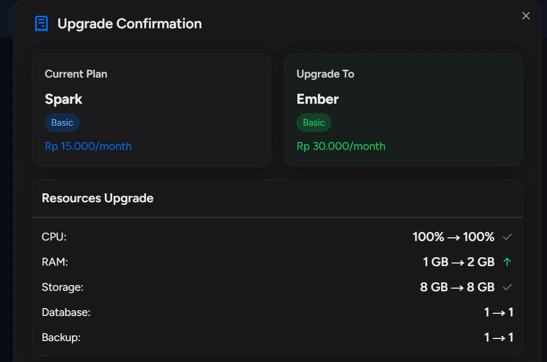Click the Database 1 → 1 value
547x362 pixels.
pyautogui.click(x=499, y=312)
